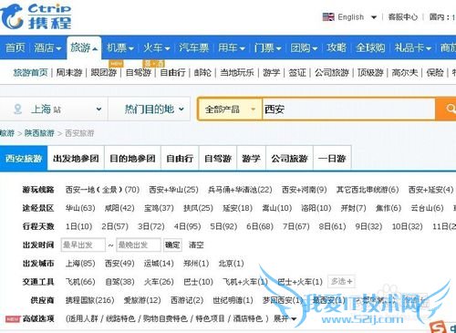
Task: Open 自由行 in the sub-navigation bar
Action: coord(172,72)
